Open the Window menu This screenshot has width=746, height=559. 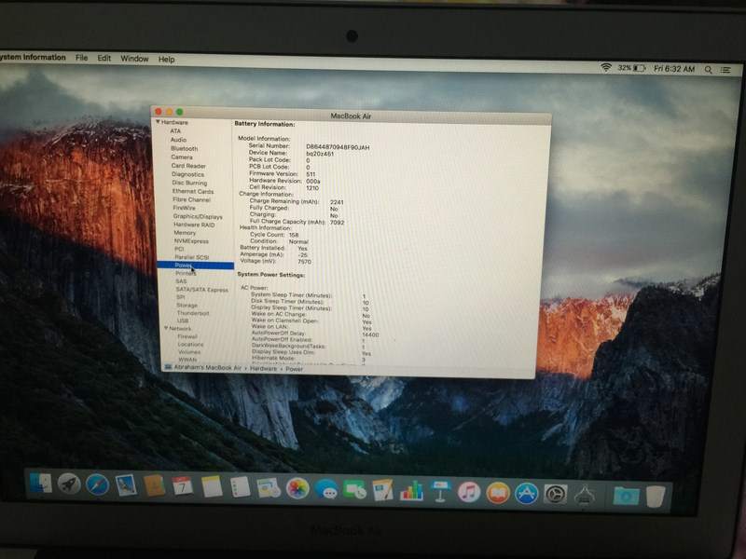(x=134, y=59)
